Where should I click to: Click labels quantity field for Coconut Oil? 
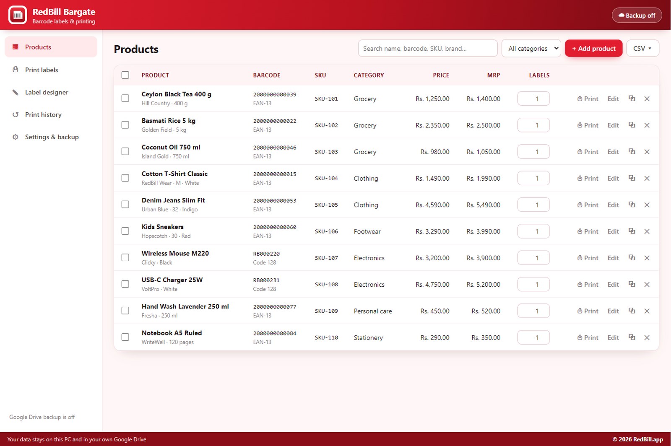coord(533,152)
